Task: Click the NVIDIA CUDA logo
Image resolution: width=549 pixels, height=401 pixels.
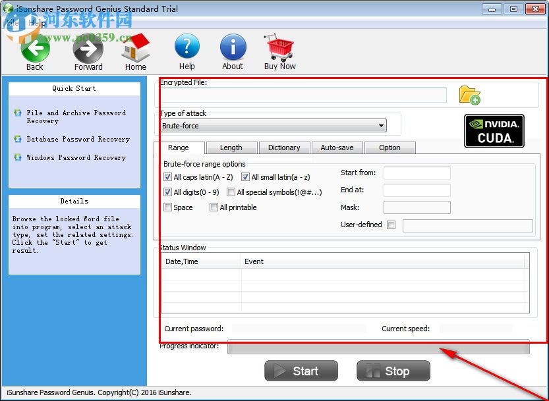Action: (x=494, y=130)
